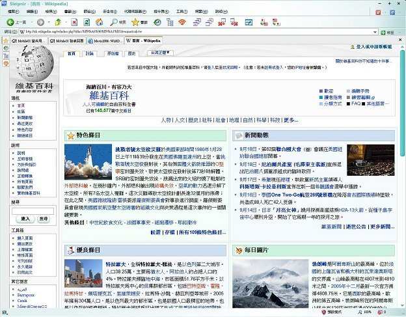Click close-right-tabs icon with red X
The height and width of the screenshot is (317, 406).
tap(234, 22)
